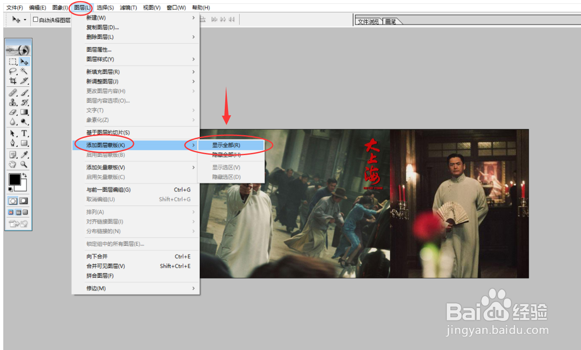Choose 基于图层的切片(S) menu entry

(136, 133)
